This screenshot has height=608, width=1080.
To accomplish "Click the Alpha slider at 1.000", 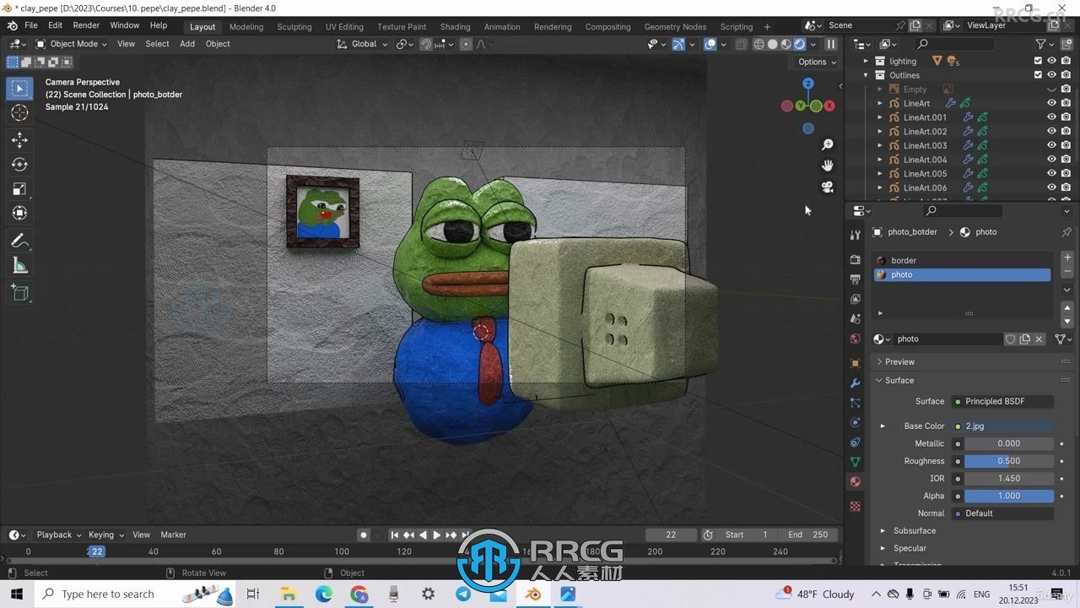I will click(x=1008, y=496).
